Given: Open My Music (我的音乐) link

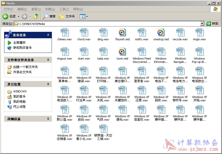Looking at the screenshot, I should (19, 97).
